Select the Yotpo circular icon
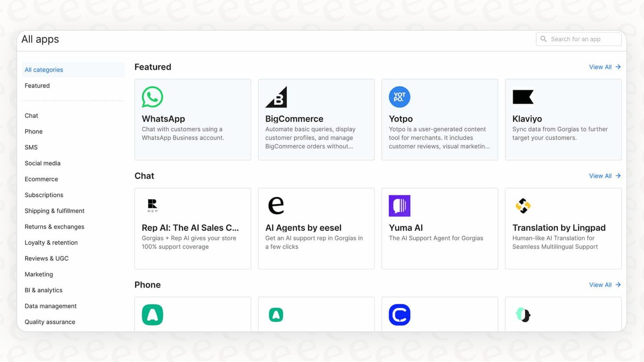Viewport: 644px width, 362px height. (399, 97)
